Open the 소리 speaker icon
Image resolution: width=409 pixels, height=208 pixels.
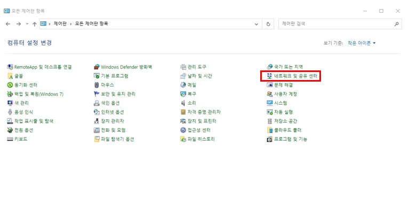183,103
